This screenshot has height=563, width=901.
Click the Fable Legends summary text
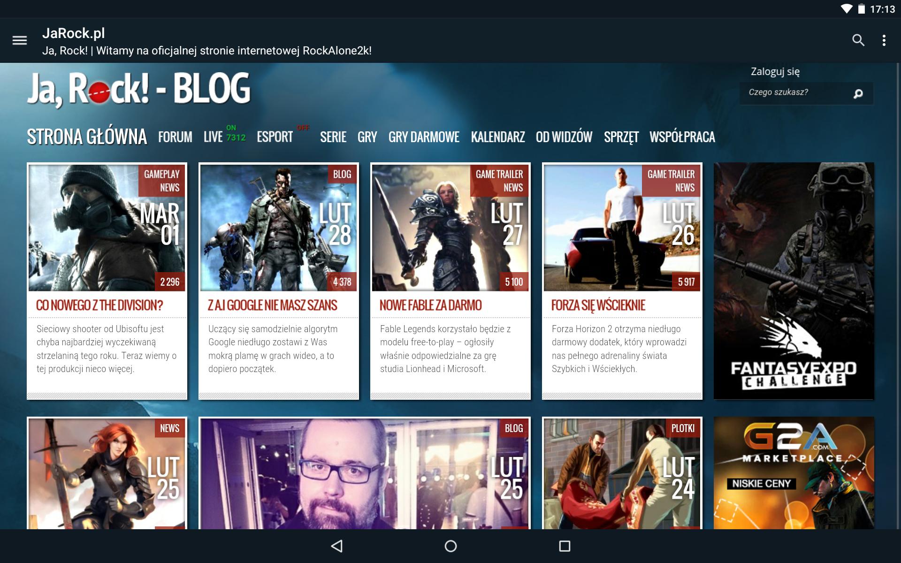[x=446, y=349]
